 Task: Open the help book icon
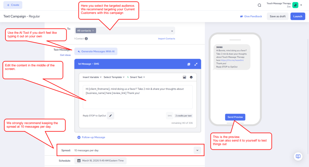(x=298, y=156)
